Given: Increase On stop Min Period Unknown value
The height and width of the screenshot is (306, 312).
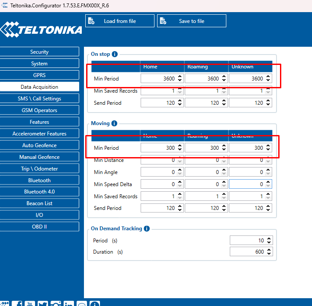Looking at the screenshot, I should (268, 77).
